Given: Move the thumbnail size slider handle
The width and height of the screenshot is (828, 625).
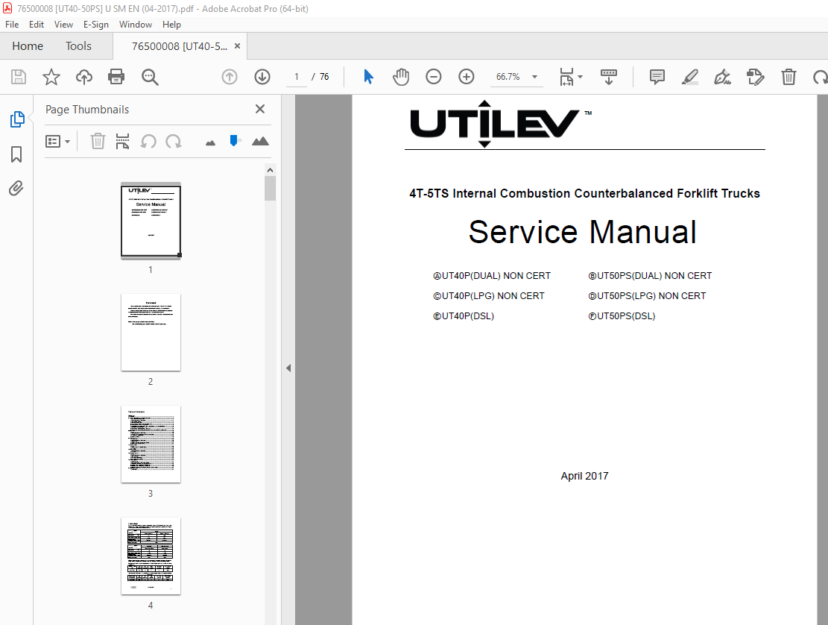Looking at the screenshot, I should tap(234, 140).
